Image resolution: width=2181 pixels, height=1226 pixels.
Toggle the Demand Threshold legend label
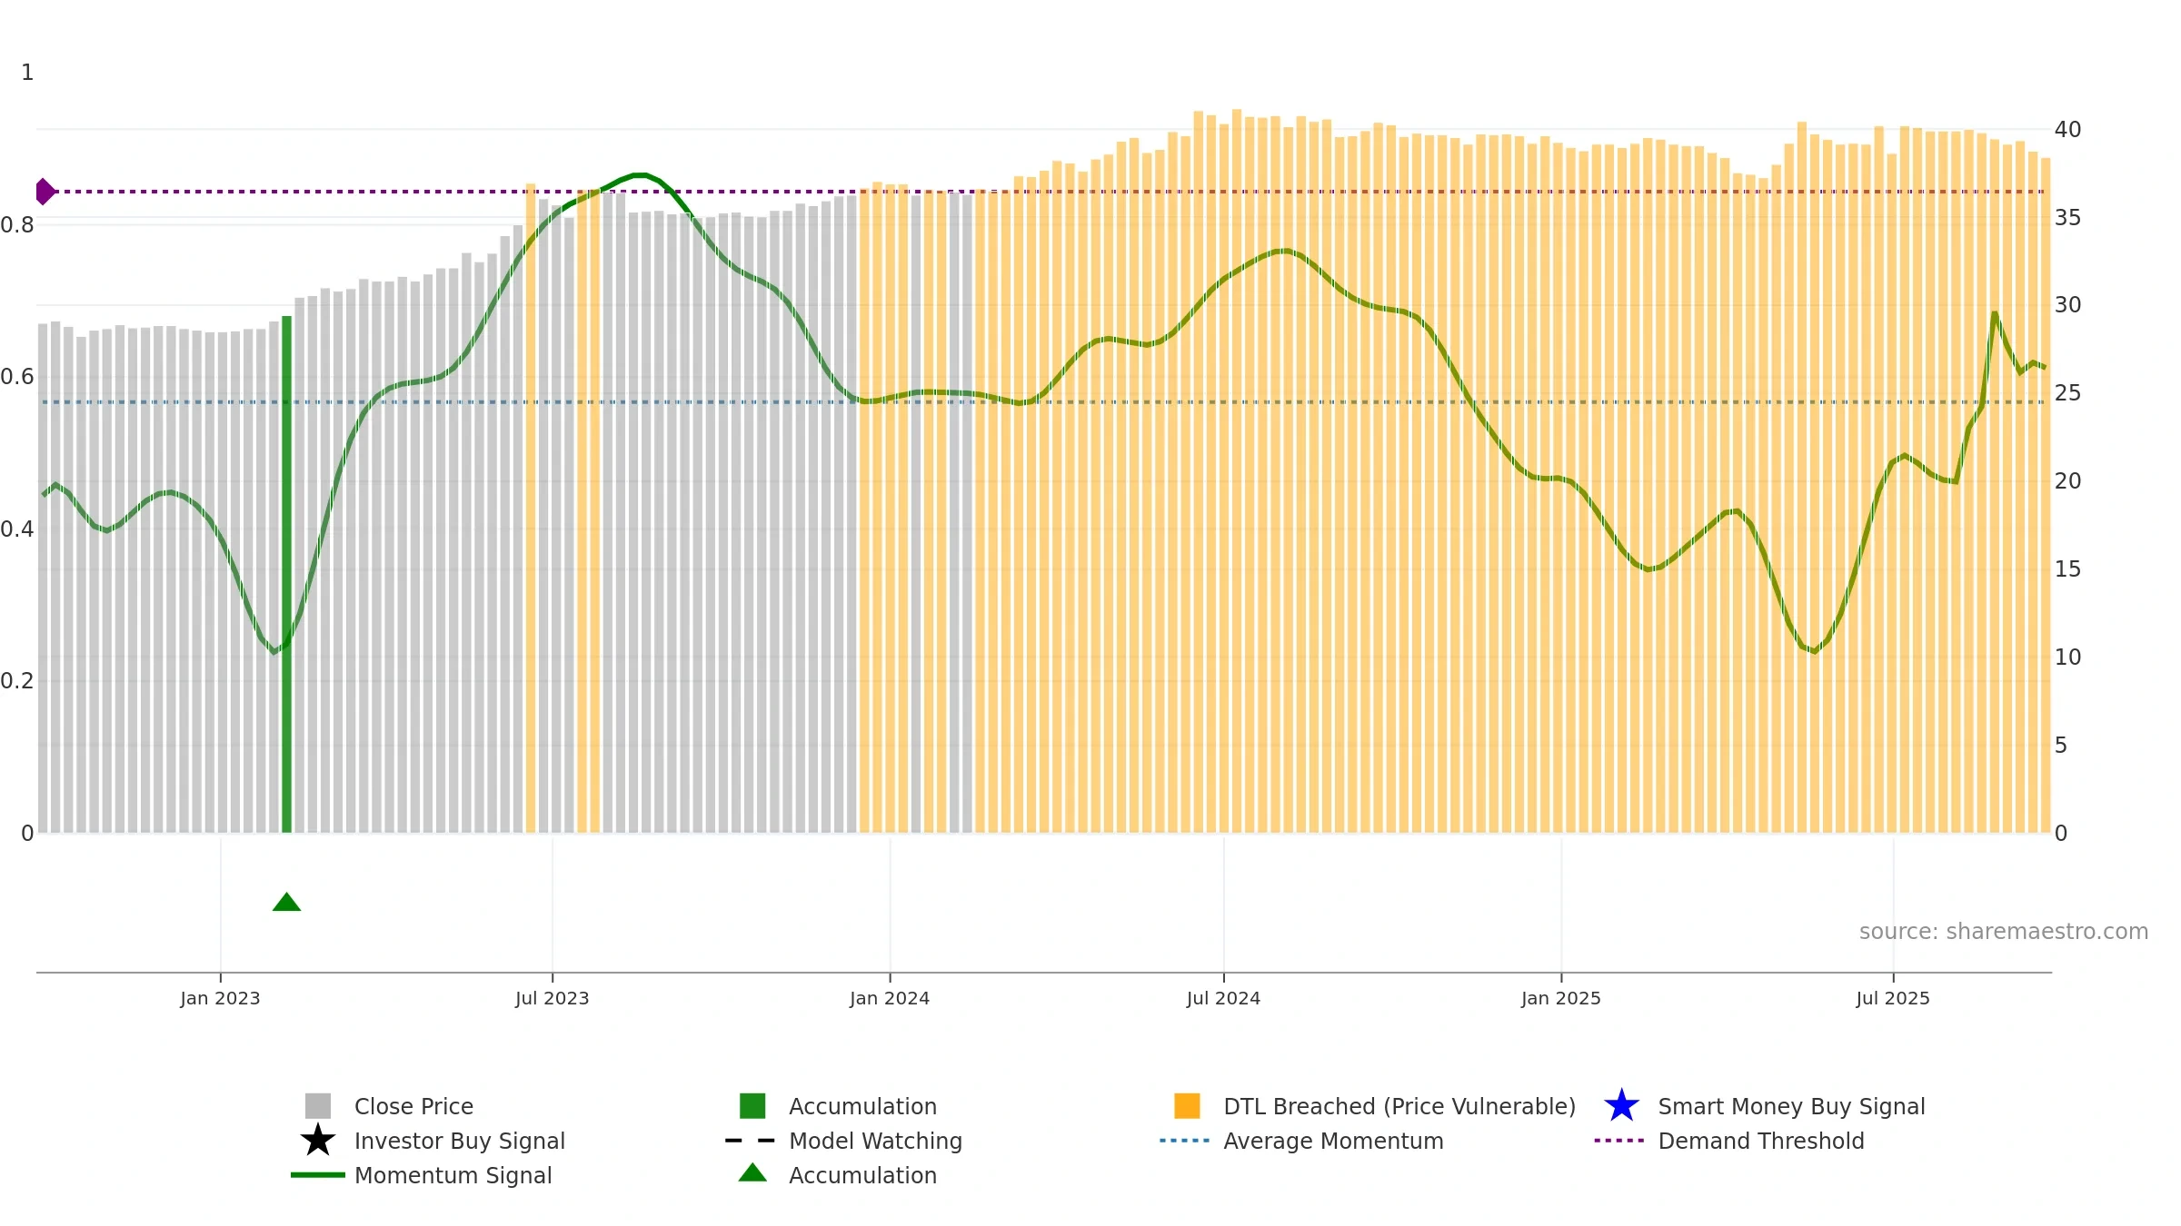click(x=1760, y=1141)
